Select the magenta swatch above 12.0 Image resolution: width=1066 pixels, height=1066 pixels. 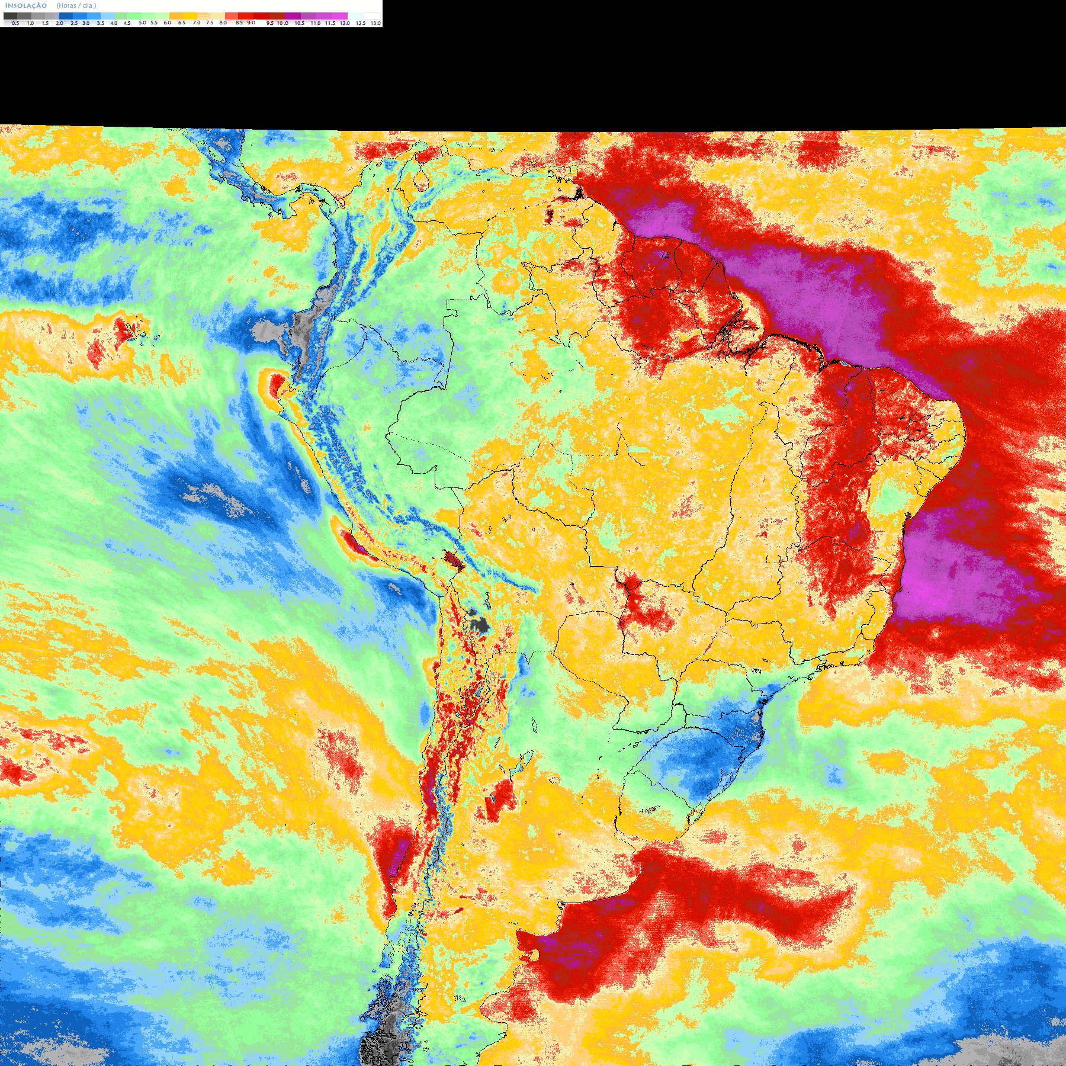(339, 16)
